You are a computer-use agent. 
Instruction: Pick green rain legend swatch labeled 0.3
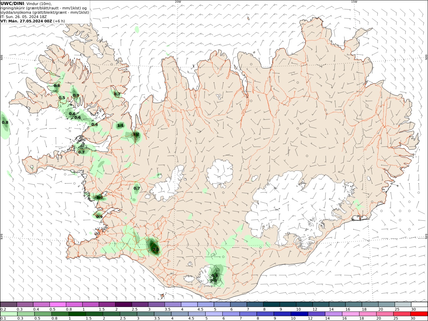26,314
